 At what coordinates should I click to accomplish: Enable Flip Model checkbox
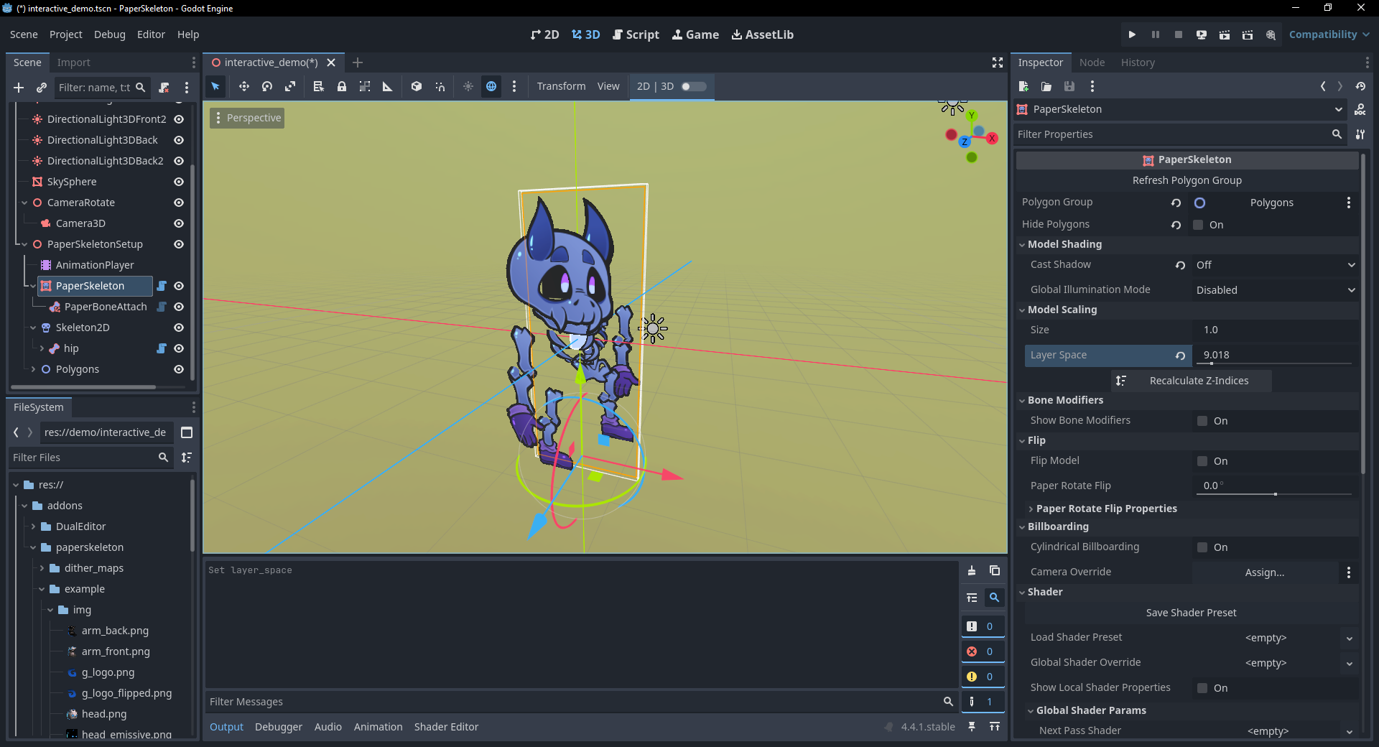click(1202, 461)
